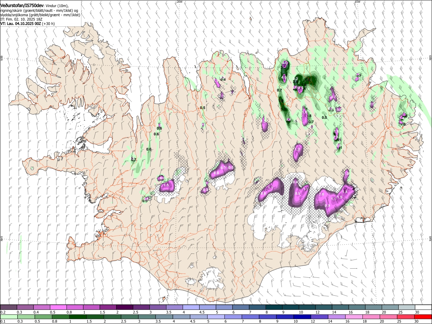The image size is (432, 324).
Task: Click light grey snow swatch between 25 and 30
Action: coord(406,307)
